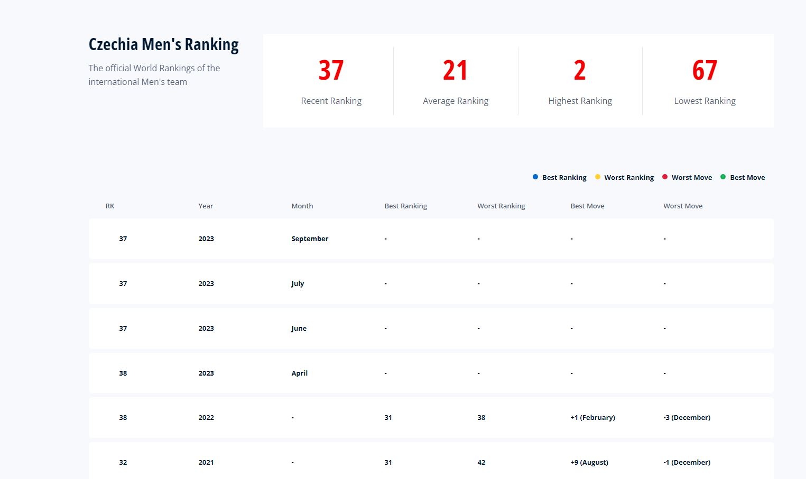Click the Highest Ranking value 2
The image size is (806, 479).
point(580,70)
